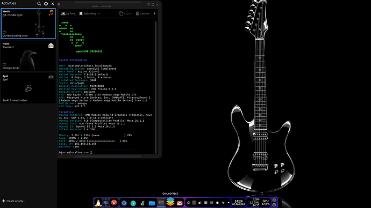Click the 'System Information' heading in terminal
This screenshot has width=371, height=208.
point(73,60)
